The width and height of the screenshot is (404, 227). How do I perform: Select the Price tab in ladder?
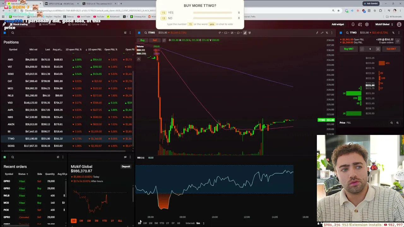click(342, 123)
